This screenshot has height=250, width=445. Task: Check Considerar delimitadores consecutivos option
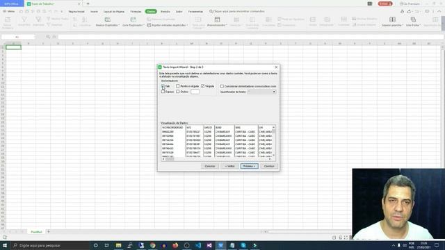[x=222, y=86]
